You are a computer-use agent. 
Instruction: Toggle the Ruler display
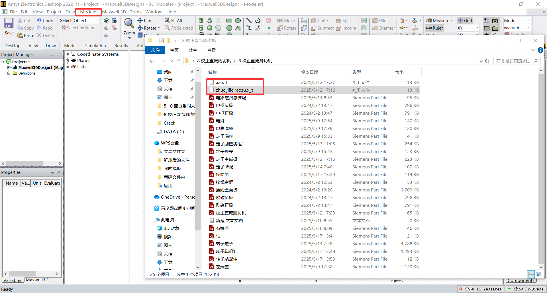pos(434,28)
